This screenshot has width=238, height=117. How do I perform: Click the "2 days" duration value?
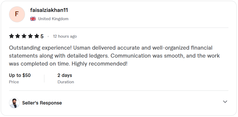point(65,75)
